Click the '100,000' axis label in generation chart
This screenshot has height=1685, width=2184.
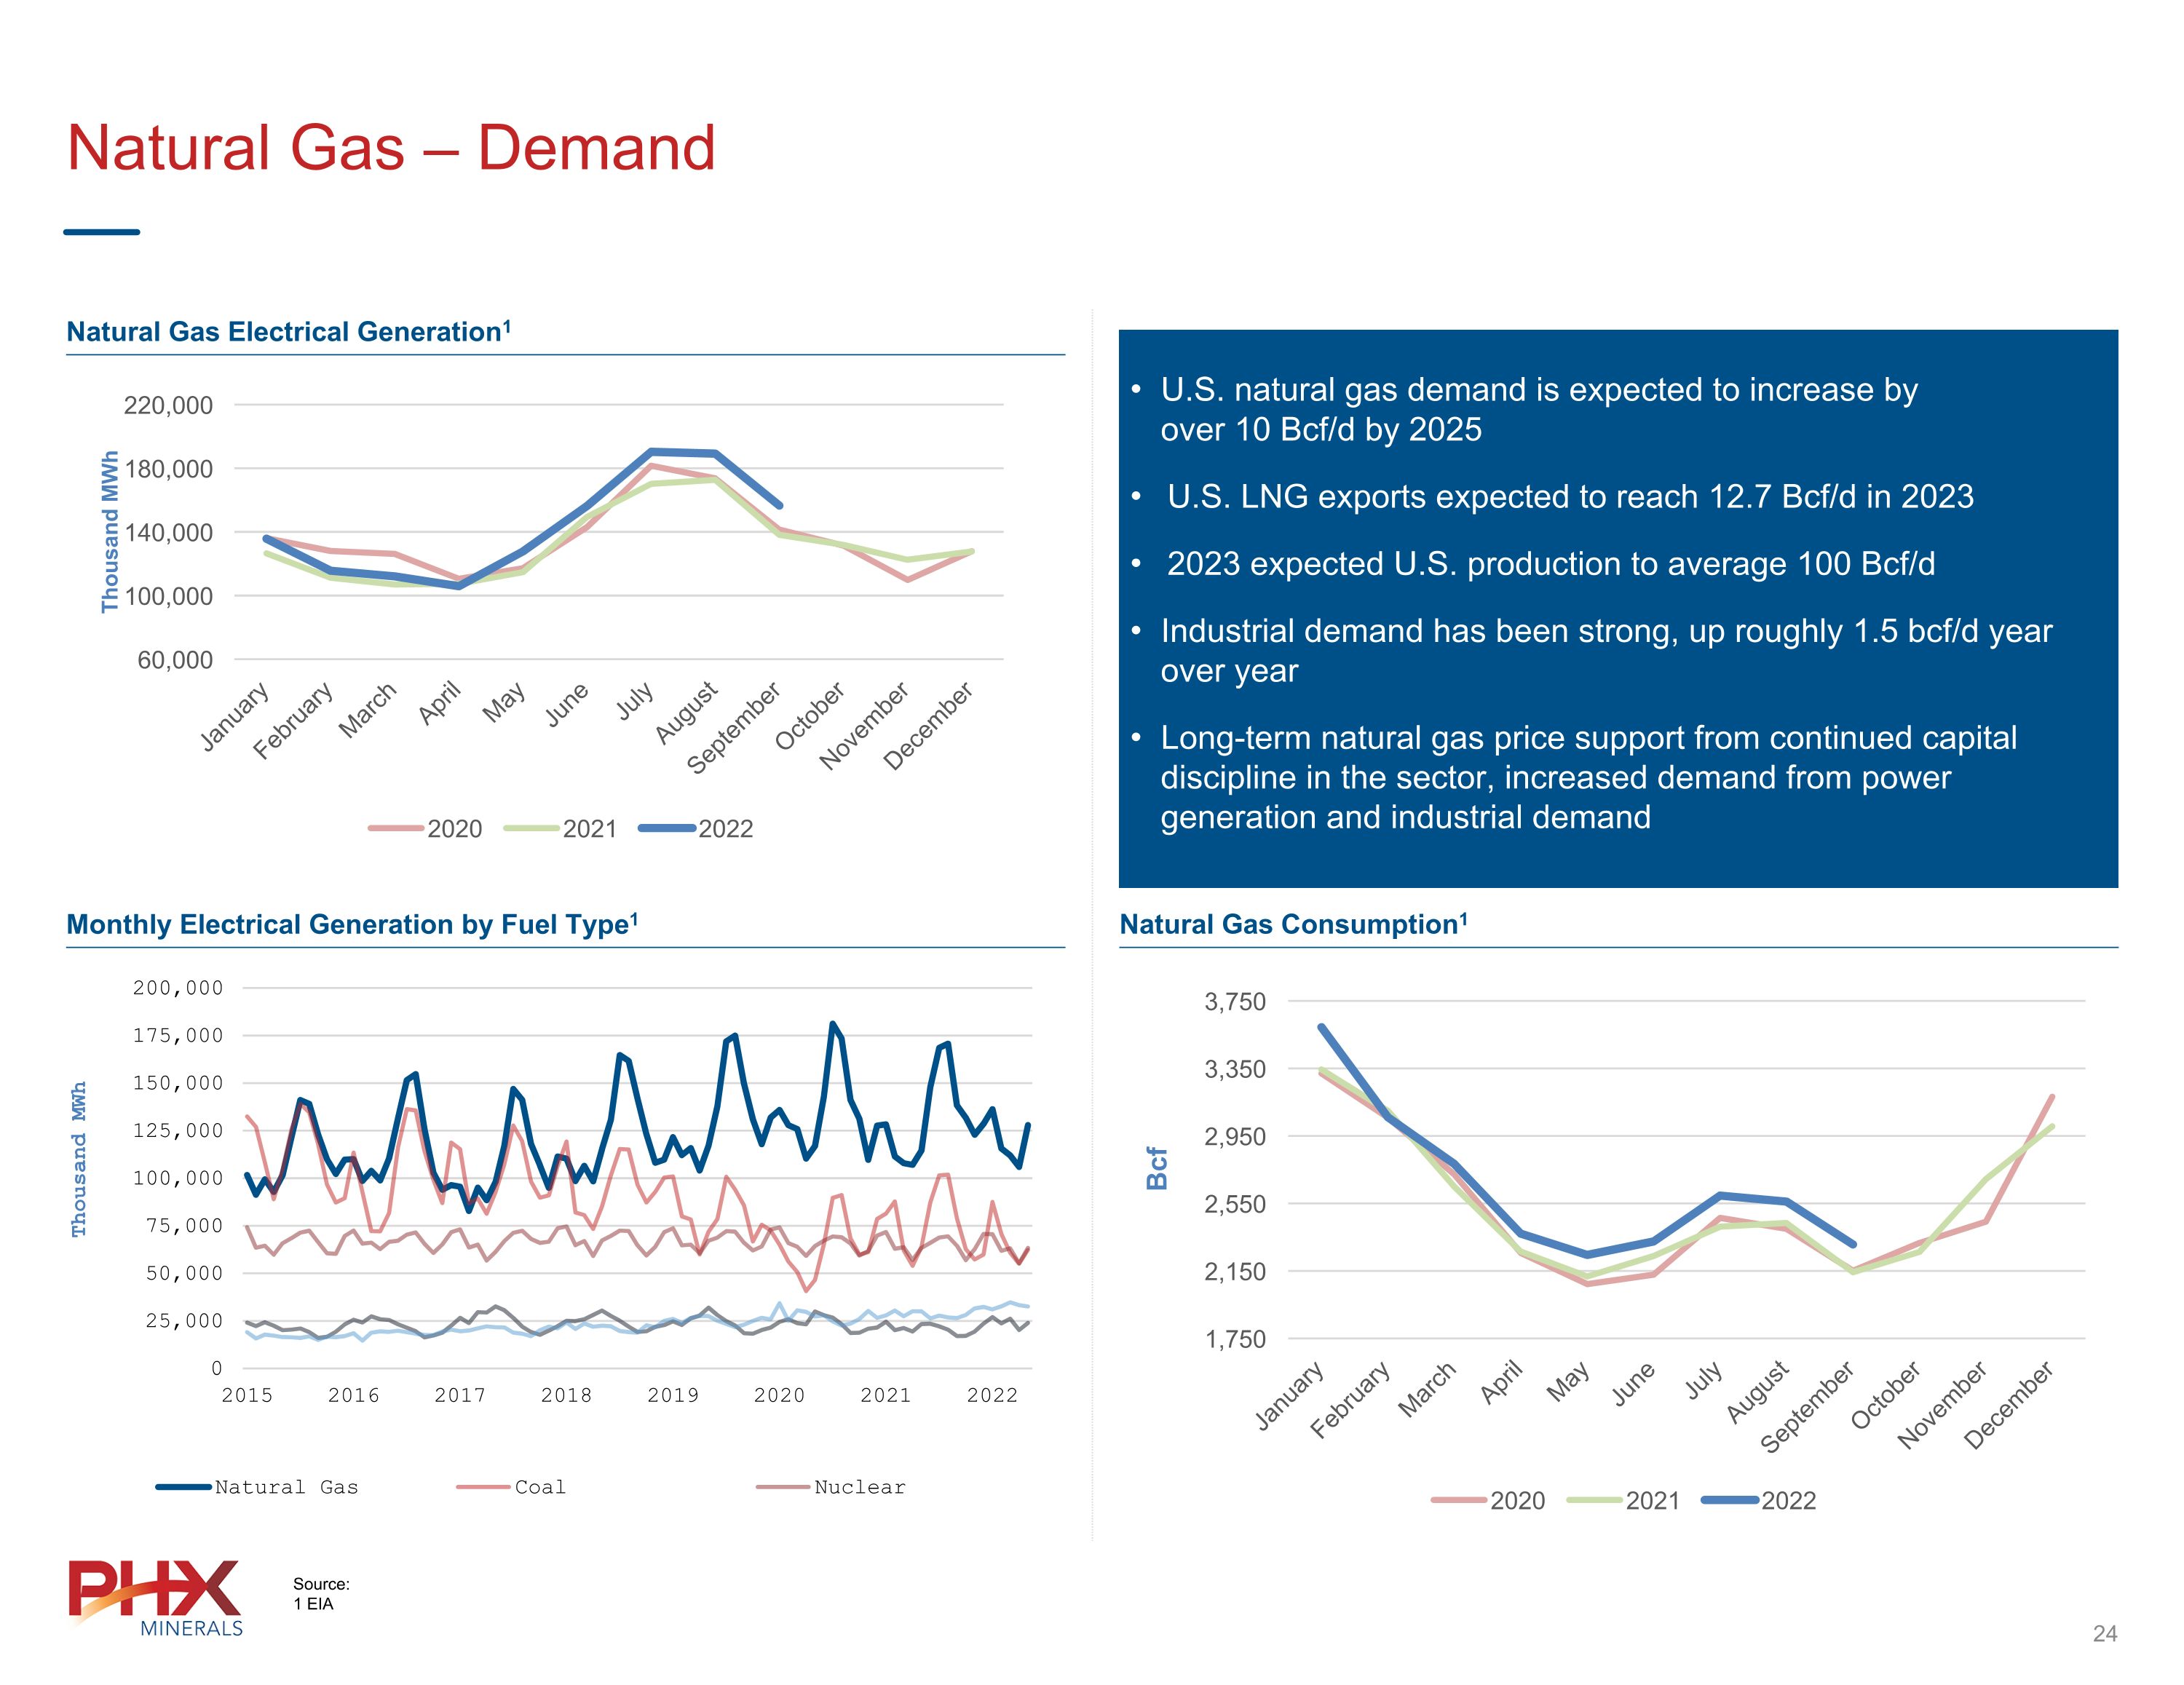pyautogui.click(x=168, y=596)
